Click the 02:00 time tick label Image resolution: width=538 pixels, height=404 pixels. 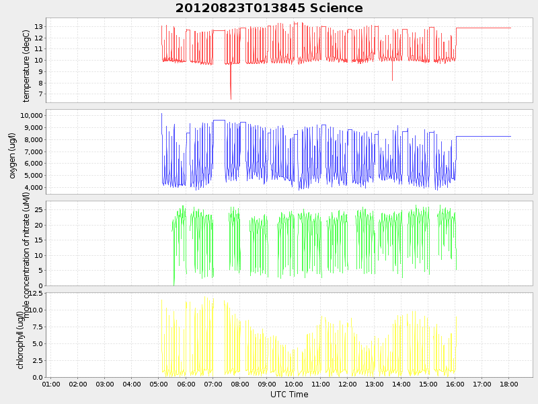[x=78, y=384]
